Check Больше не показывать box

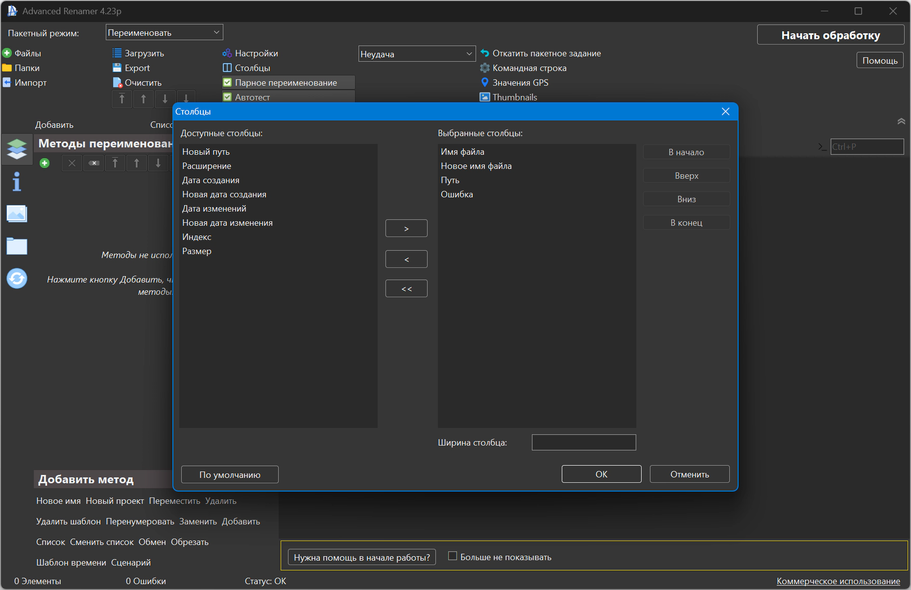(453, 556)
